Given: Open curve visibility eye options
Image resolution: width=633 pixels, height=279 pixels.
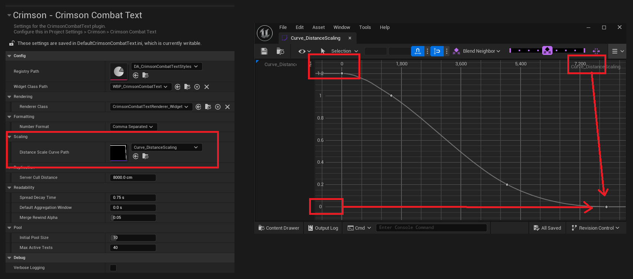Looking at the screenshot, I should [305, 51].
